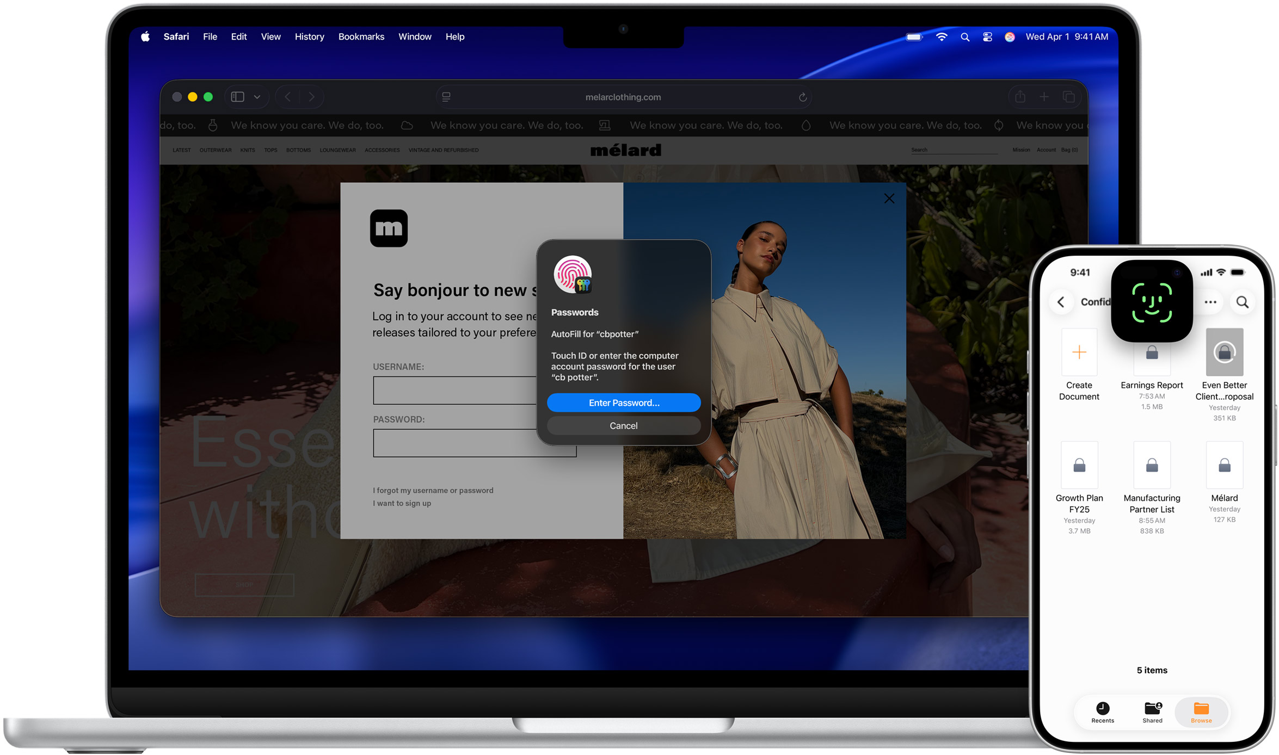Toggle the Safari sidebar
The image size is (1279, 755).
tap(237, 97)
